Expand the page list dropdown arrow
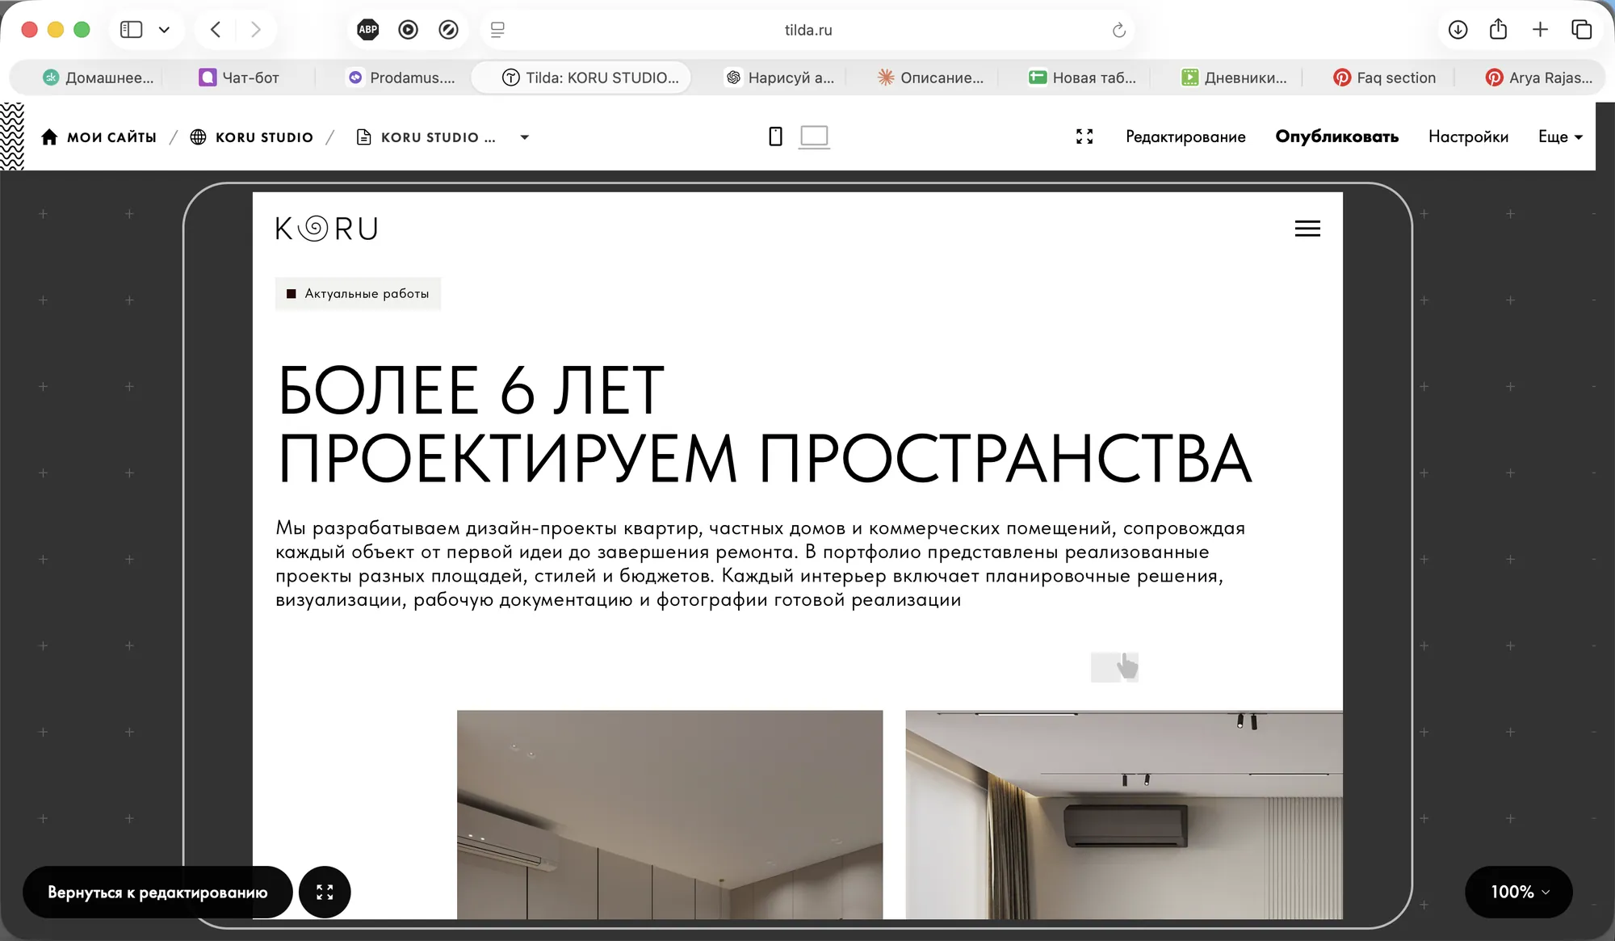The image size is (1615, 941). [525, 137]
